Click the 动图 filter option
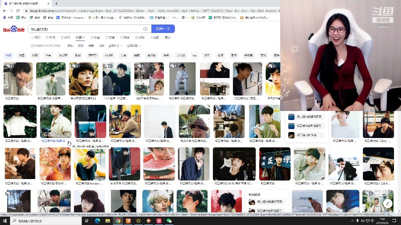401x225 pixels. pyautogui.click(x=102, y=46)
